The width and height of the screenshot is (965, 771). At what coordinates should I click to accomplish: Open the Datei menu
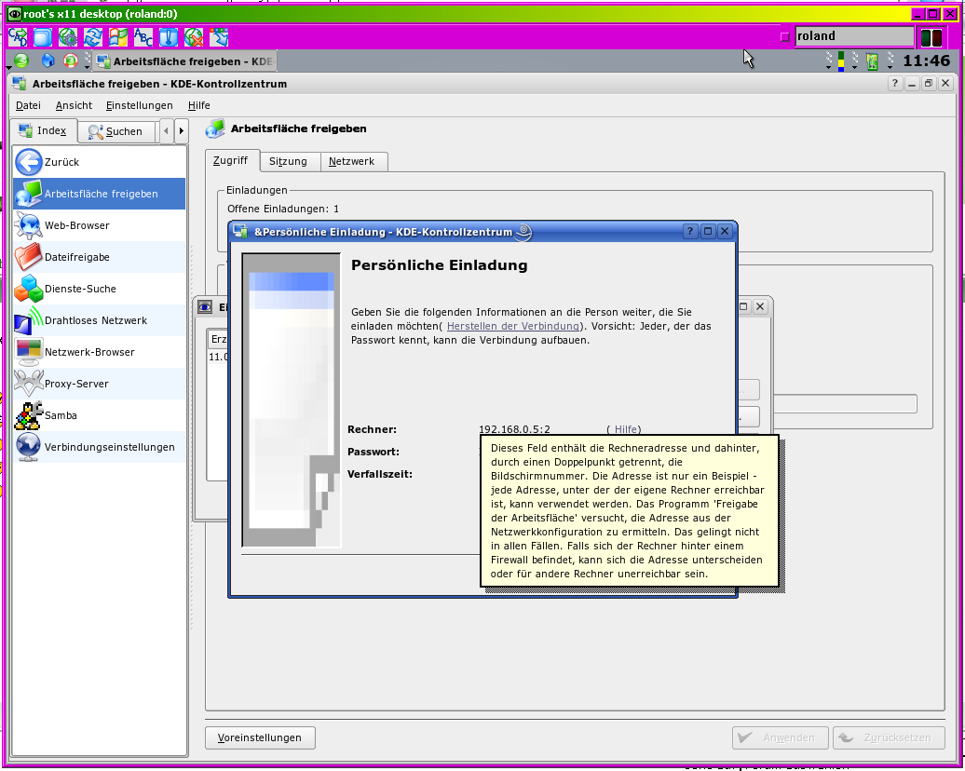[x=28, y=105]
